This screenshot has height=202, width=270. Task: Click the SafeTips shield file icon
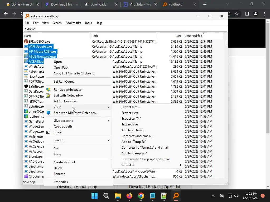[x=26, y=86]
